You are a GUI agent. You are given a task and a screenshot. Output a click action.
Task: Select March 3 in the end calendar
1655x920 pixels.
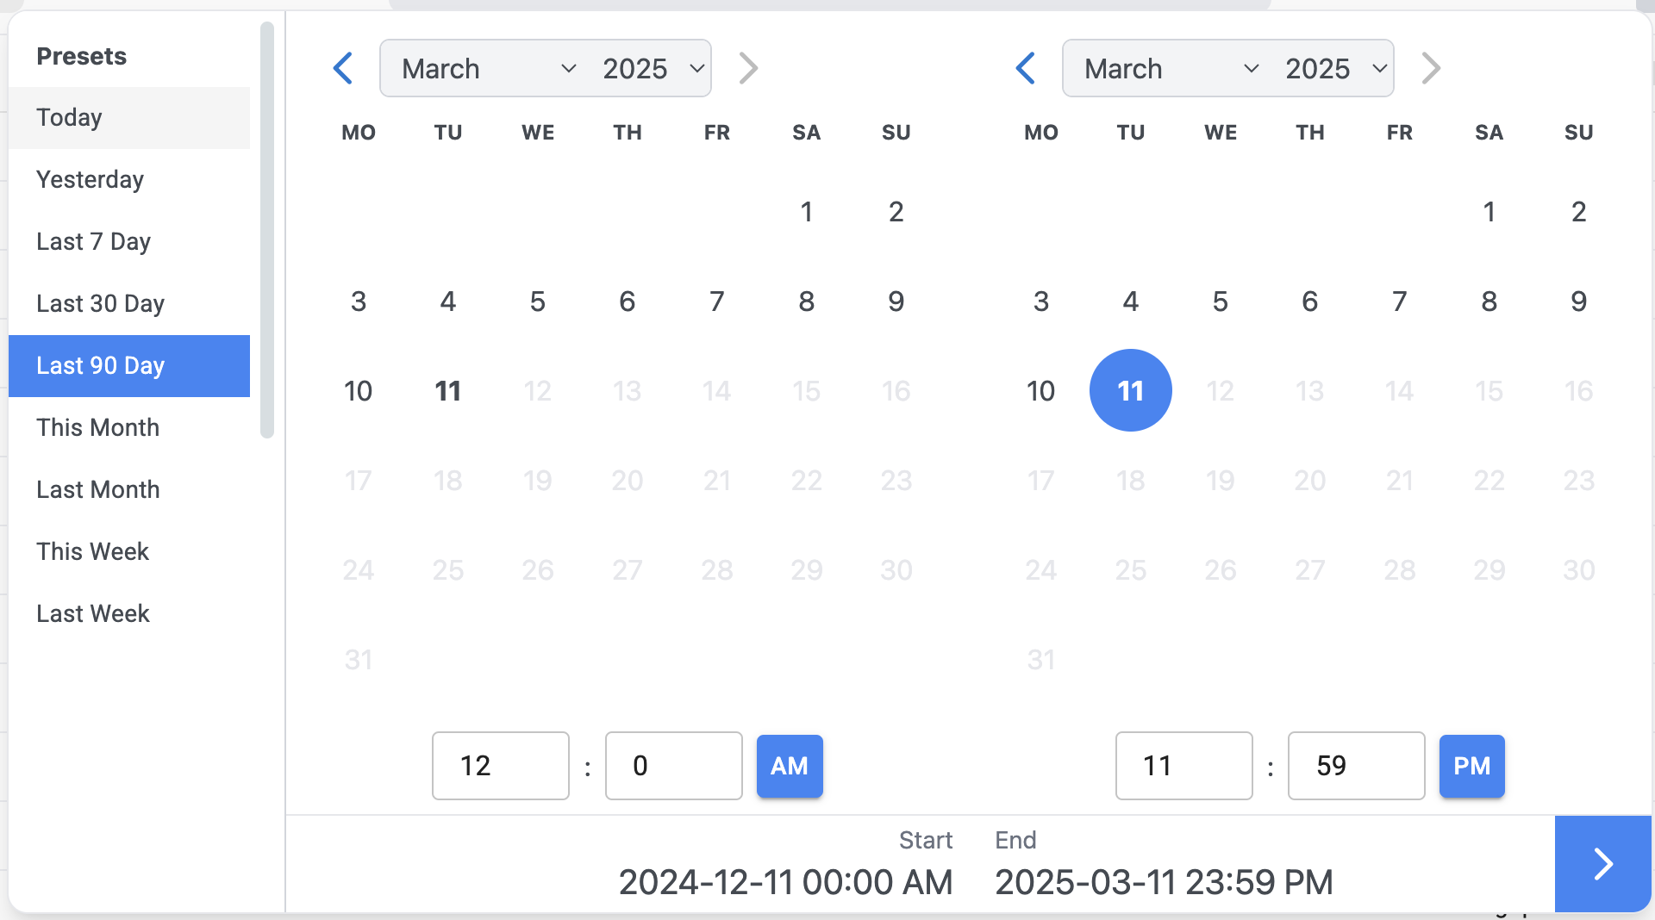coord(1041,301)
